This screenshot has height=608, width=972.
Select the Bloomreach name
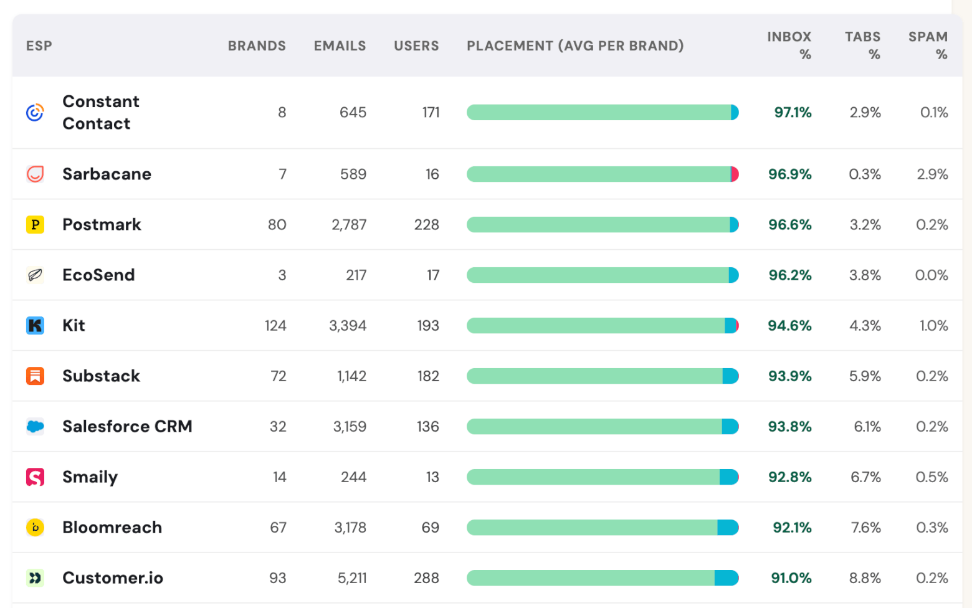tap(112, 527)
